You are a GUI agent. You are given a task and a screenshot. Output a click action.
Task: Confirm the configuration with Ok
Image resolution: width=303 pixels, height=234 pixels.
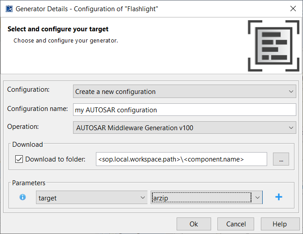[194, 224]
